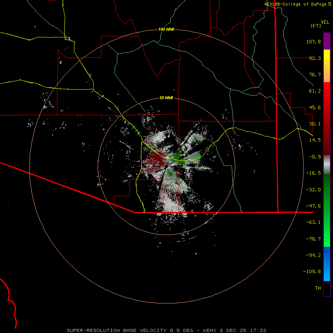Image resolution: width=333 pixels, height=333 pixels.
Task: Click the -63.1 velocity scale value
Action: coord(313,222)
